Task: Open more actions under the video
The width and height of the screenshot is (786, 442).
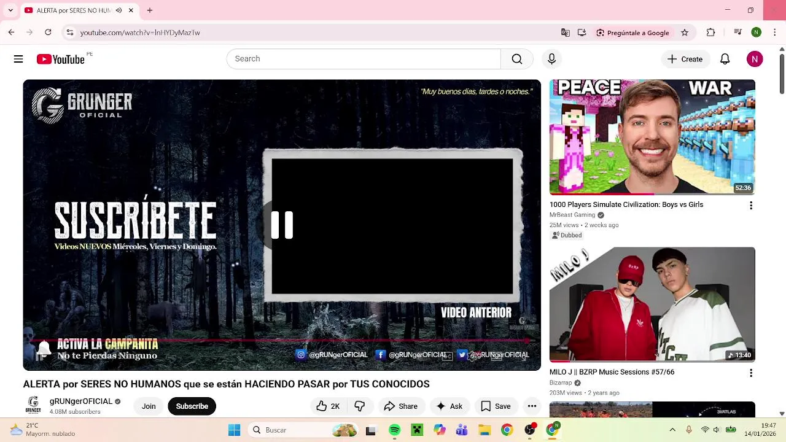Action: [532, 406]
